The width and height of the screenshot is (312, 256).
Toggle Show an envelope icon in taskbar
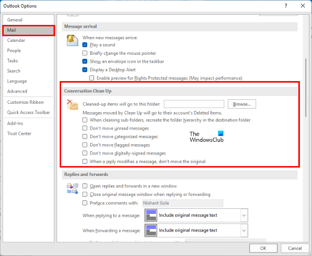pyautogui.click(x=85, y=61)
